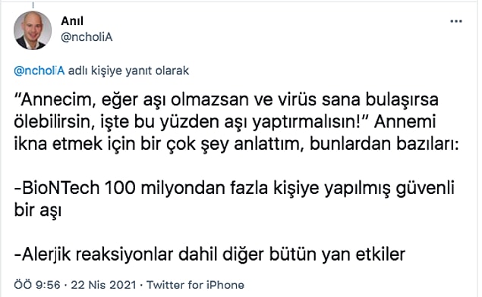The image size is (482, 297).
Task: Click the @ncholiA handle under the name
Action: (x=87, y=37)
